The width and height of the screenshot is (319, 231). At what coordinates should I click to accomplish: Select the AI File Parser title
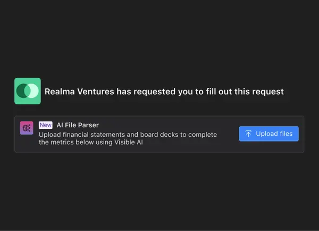78,125
